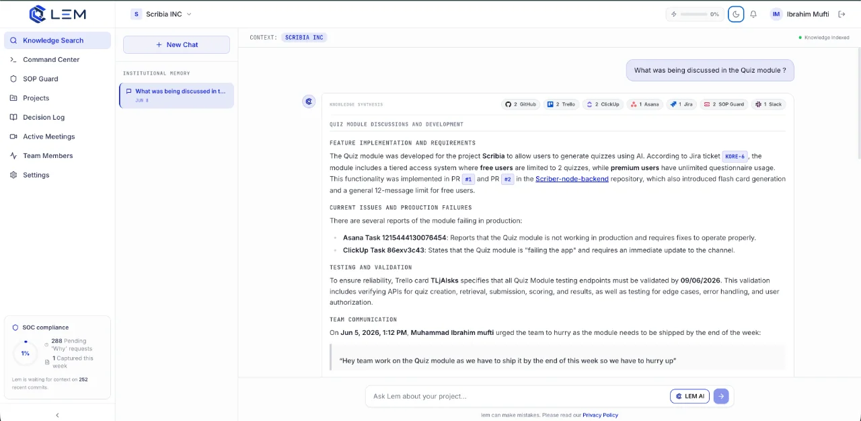Open Ibrahim Mufti profile name

pyautogui.click(x=808, y=14)
